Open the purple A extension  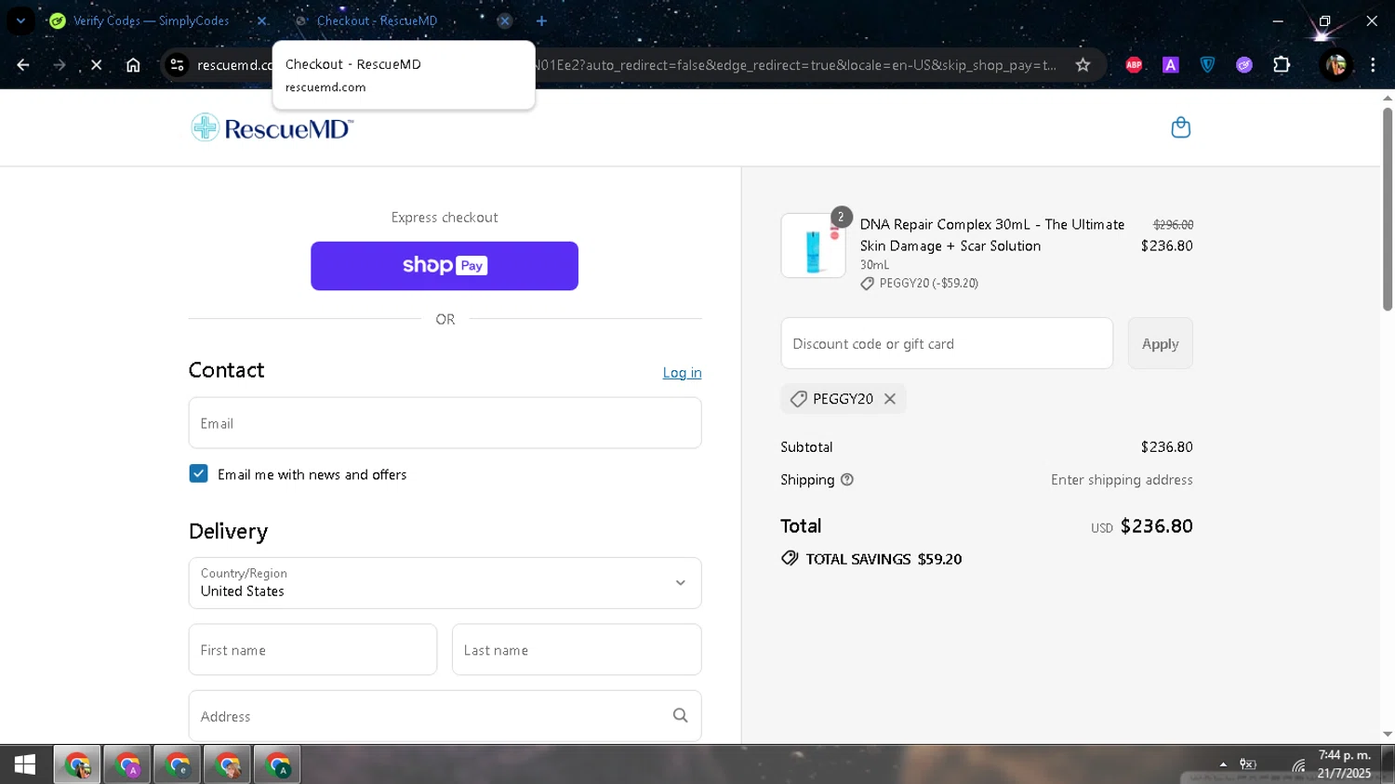[1171, 65]
